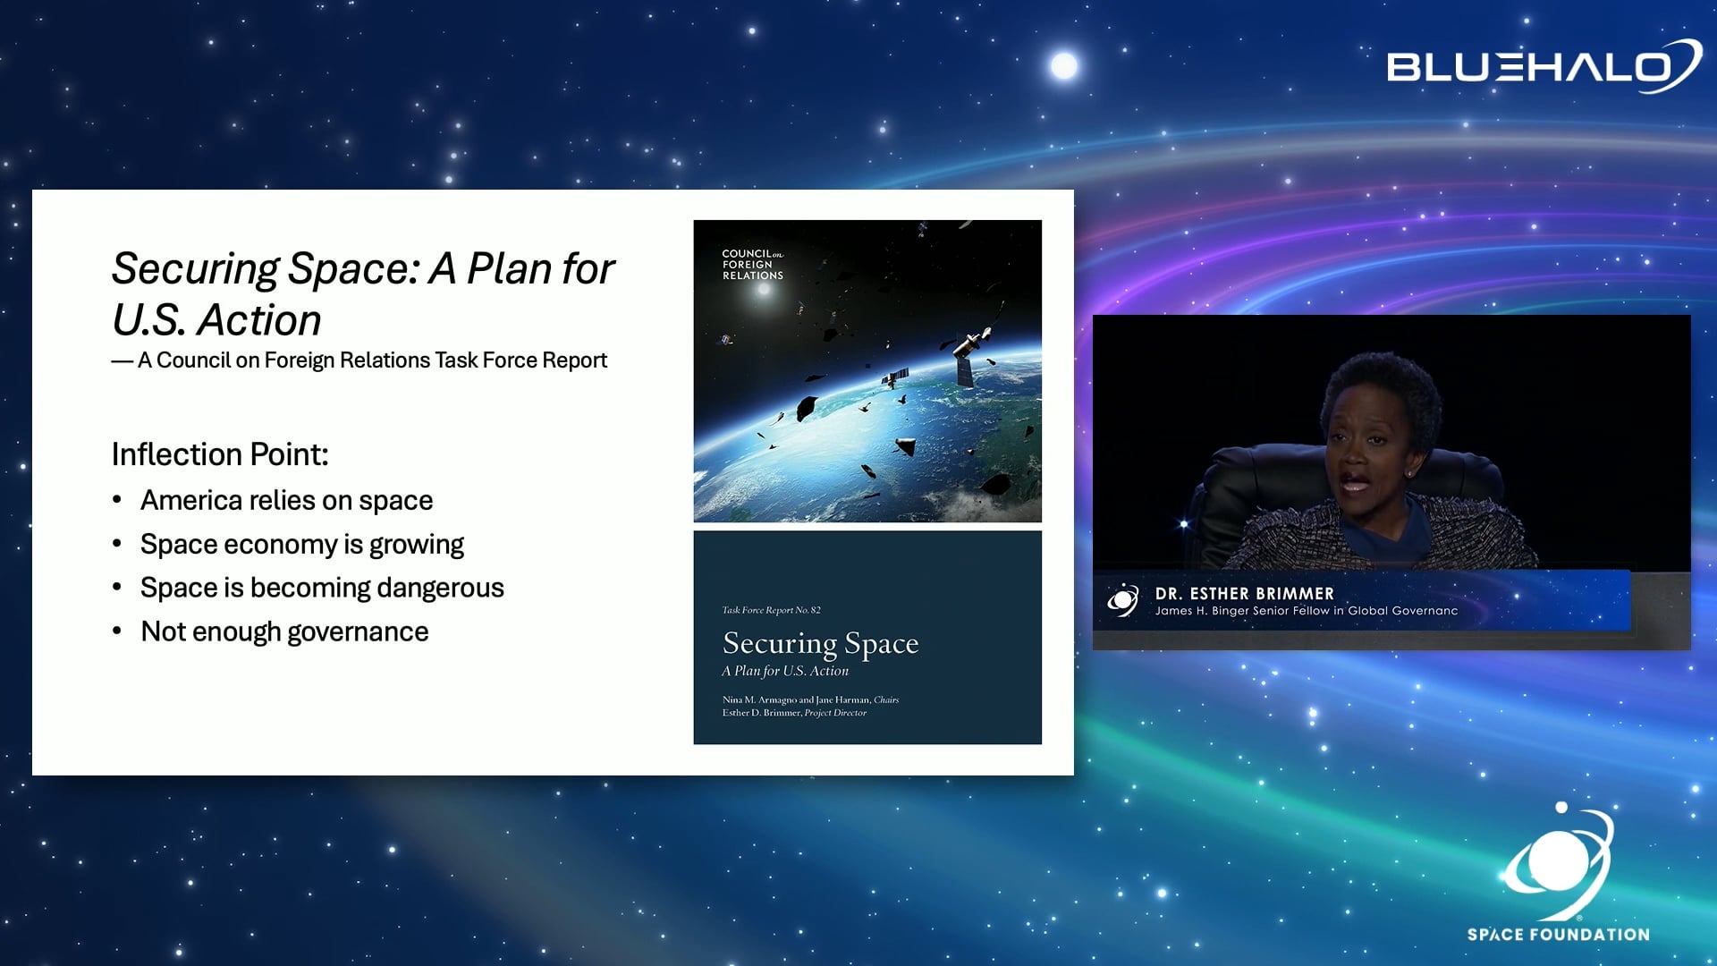
Task: Click the Council on Foreign Relations cover logo
Action: [x=752, y=265]
